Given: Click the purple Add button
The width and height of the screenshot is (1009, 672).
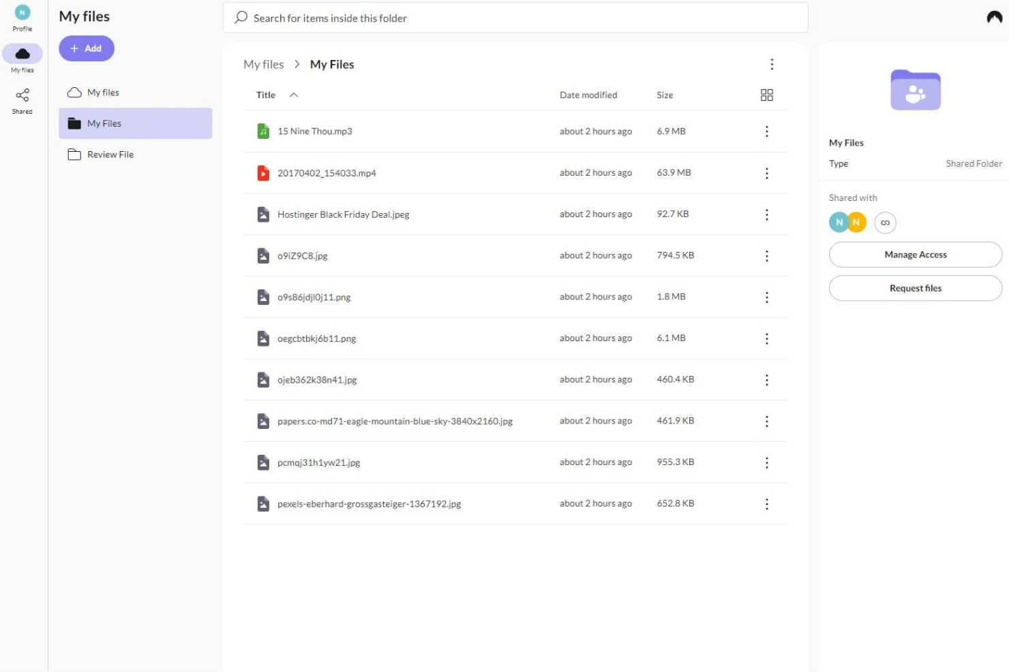Looking at the screenshot, I should pyautogui.click(x=87, y=48).
